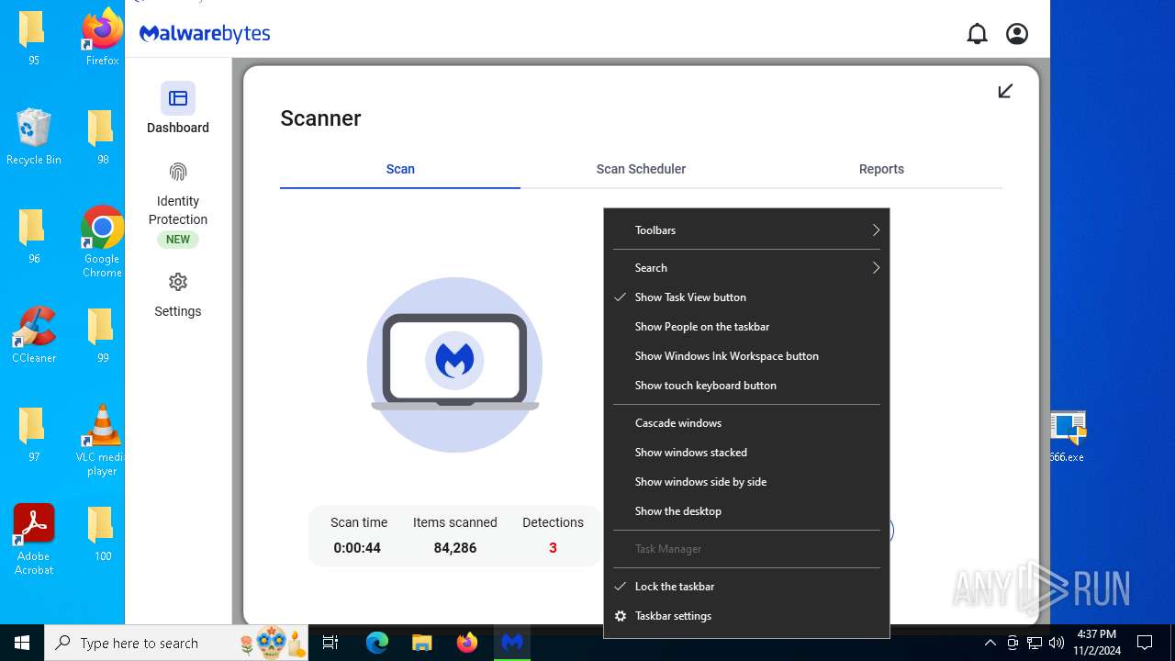Open the clock showing 4:37 PM

[1097, 643]
